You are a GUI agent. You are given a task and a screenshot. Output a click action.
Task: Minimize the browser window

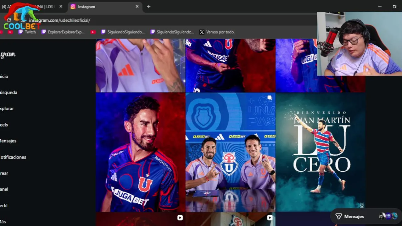(x=380, y=6)
